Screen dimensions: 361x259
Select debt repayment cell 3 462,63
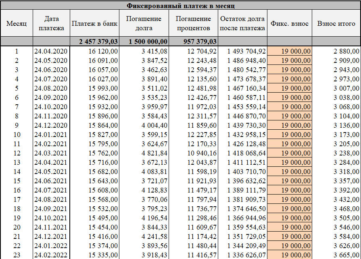(x=144, y=70)
